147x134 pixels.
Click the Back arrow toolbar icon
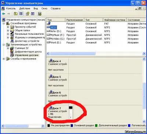(x=4, y=14)
